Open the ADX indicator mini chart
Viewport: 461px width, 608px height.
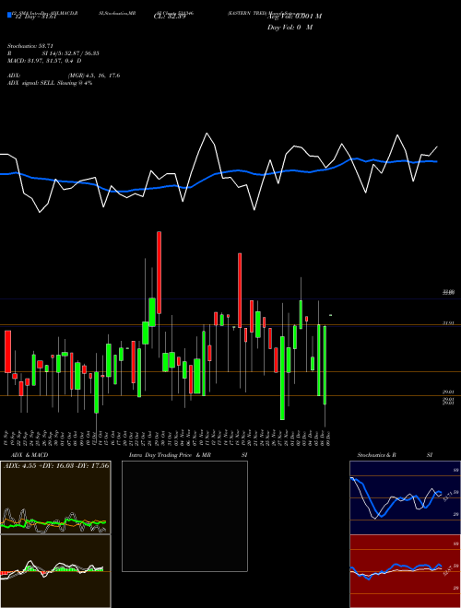click(x=55, y=497)
